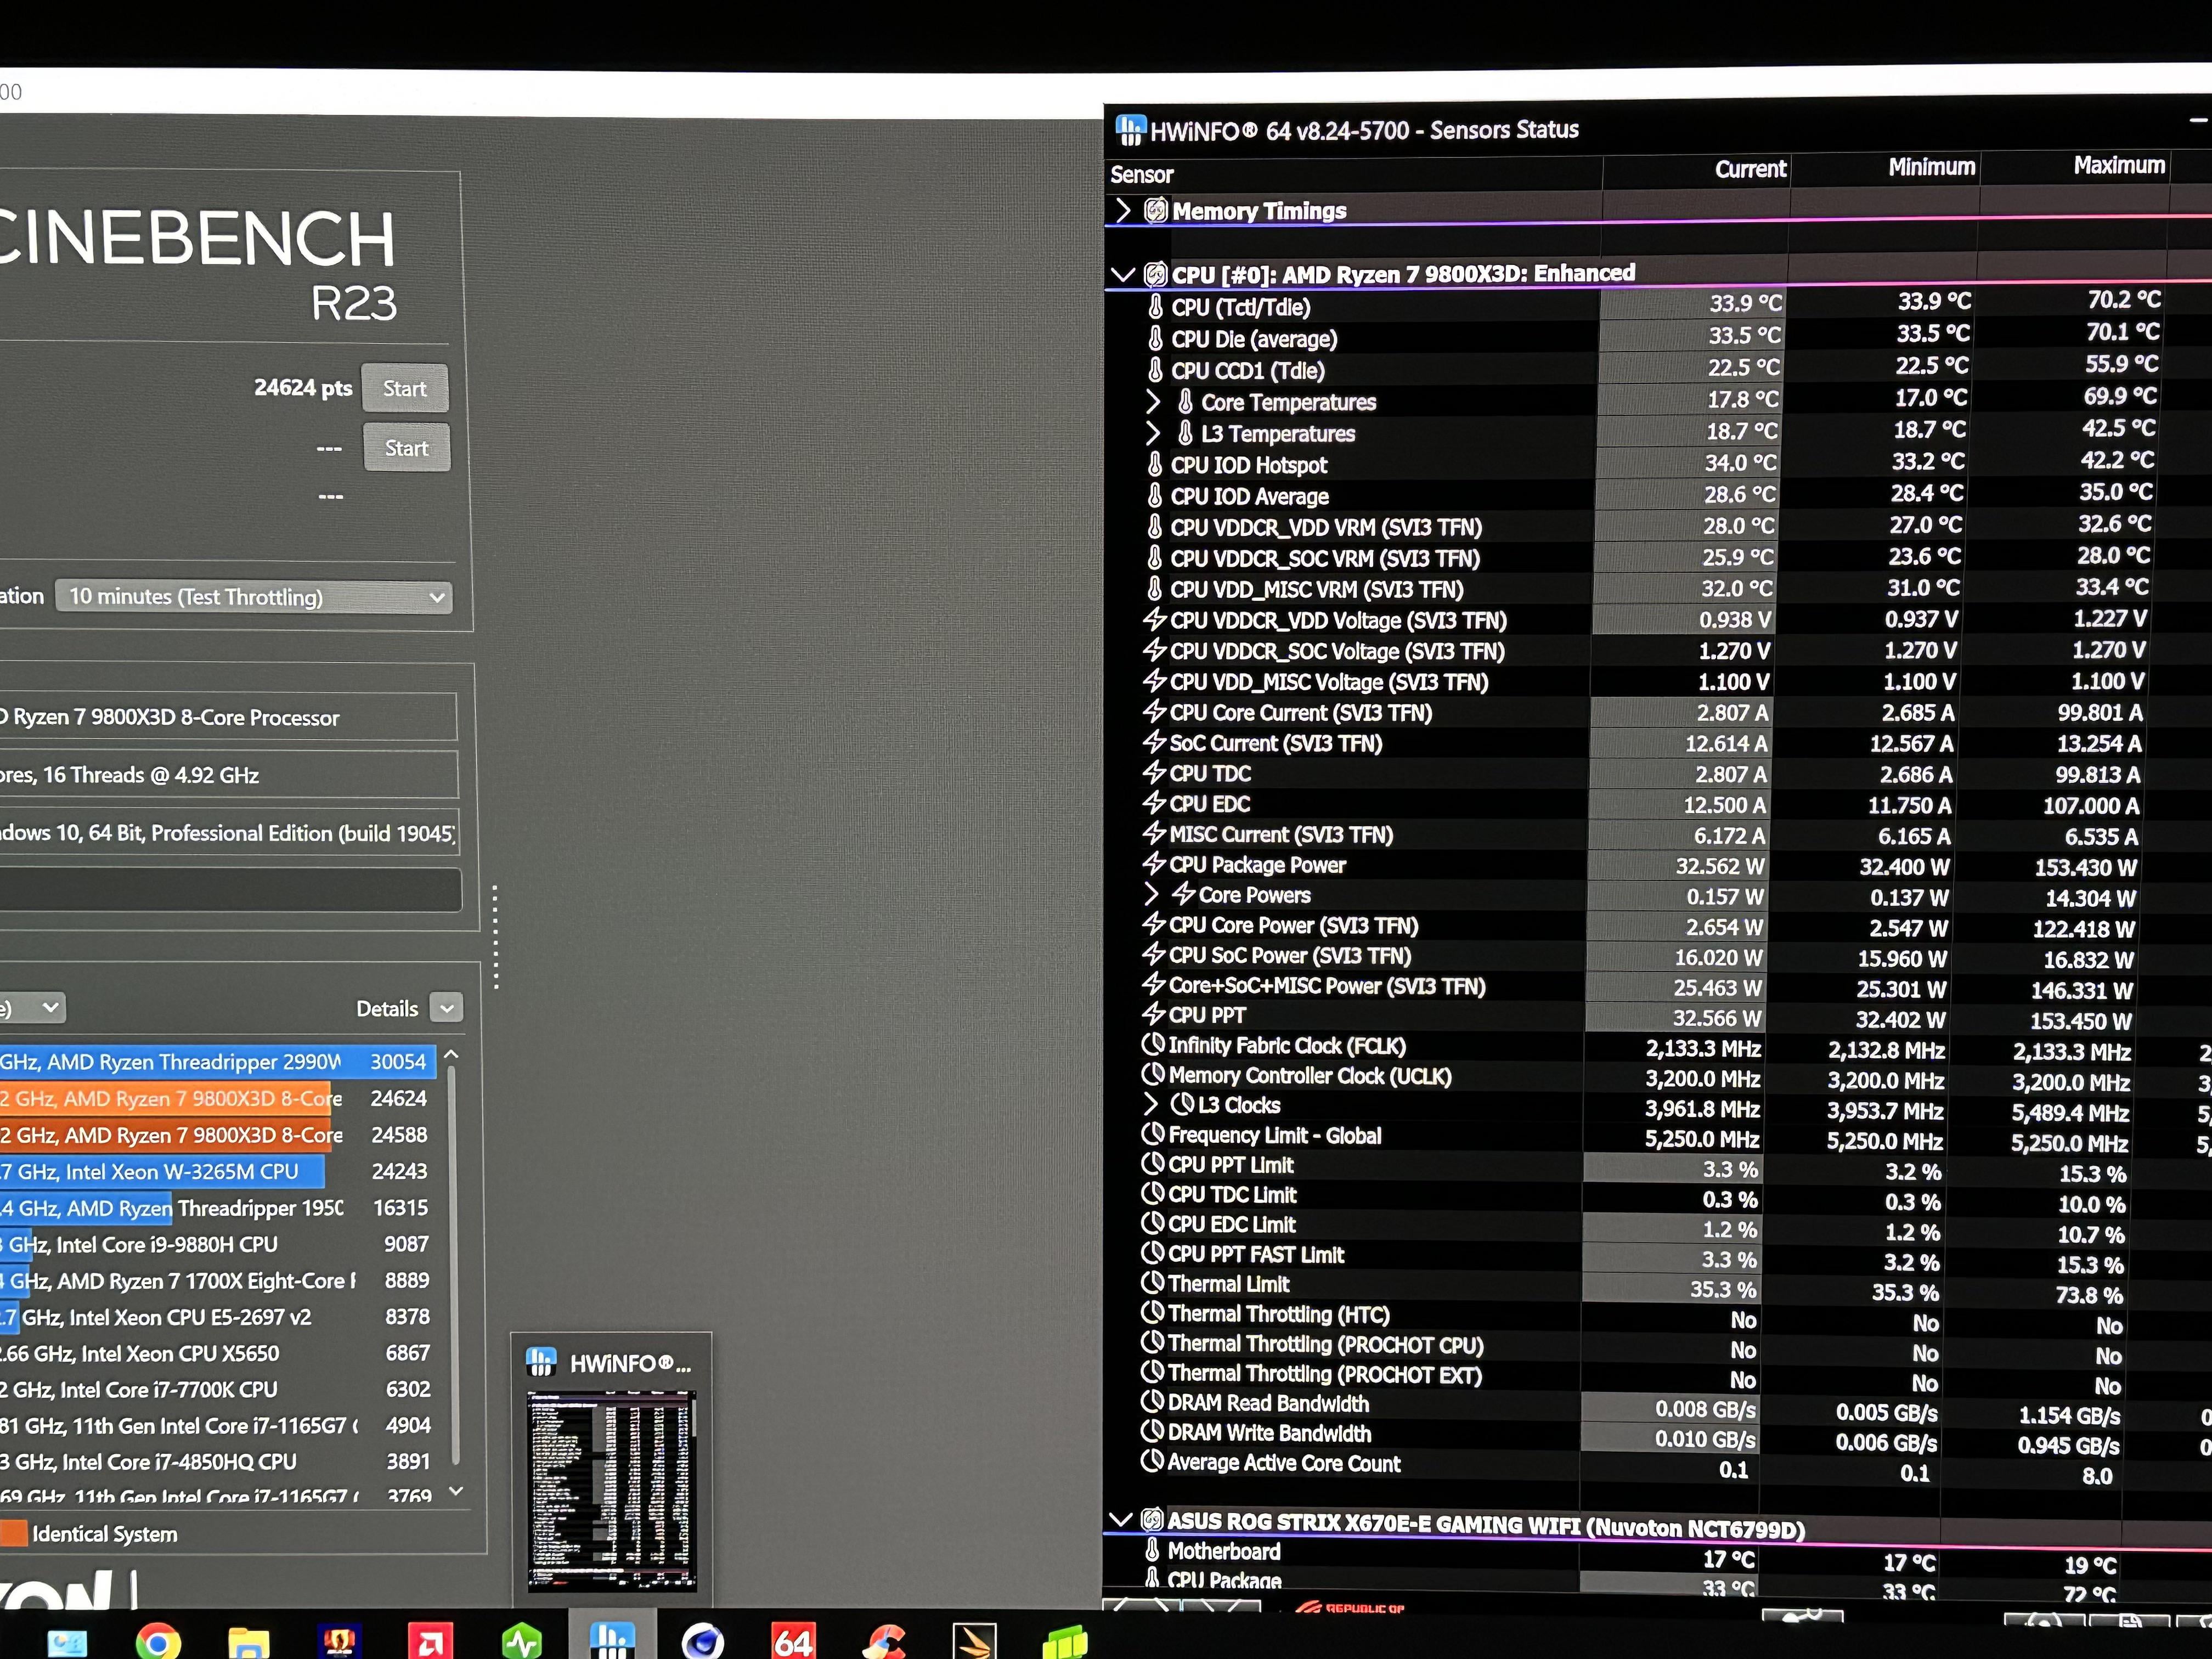Click the thermometer icon beside Motherboard

(x=1153, y=1550)
